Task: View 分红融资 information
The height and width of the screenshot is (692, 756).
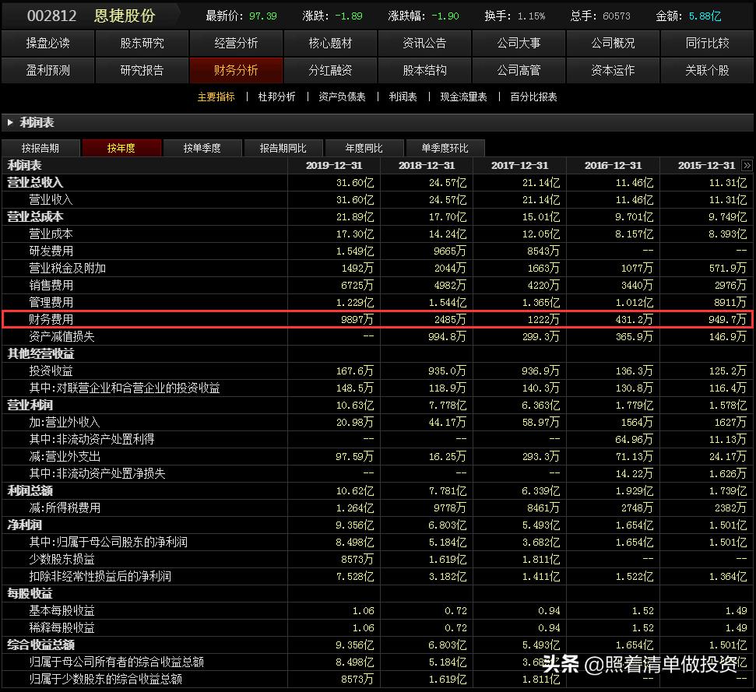Action: click(330, 71)
